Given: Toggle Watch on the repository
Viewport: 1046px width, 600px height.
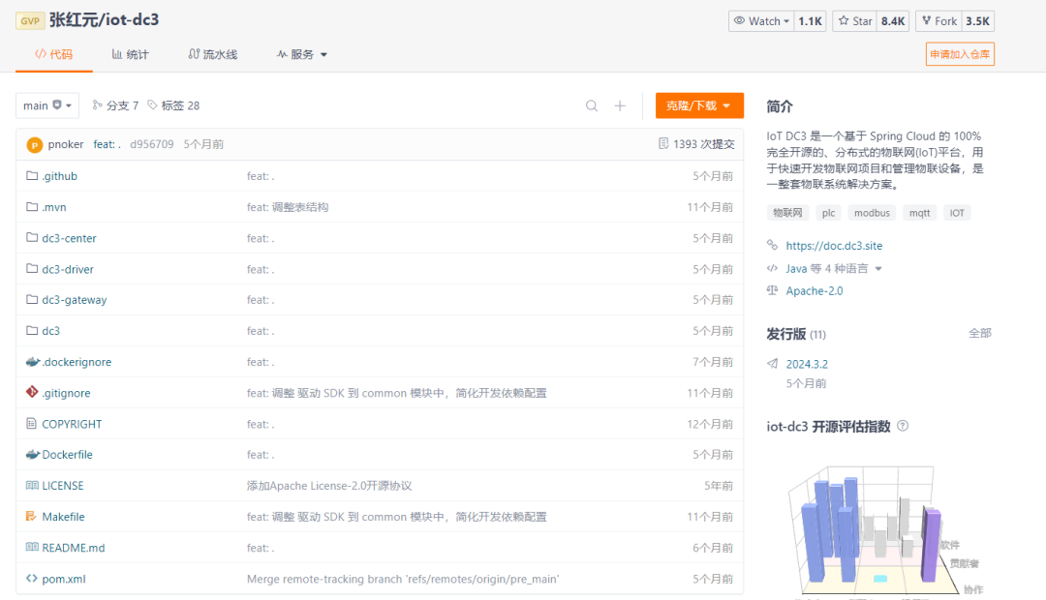Looking at the screenshot, I should [x=760, y=19].
